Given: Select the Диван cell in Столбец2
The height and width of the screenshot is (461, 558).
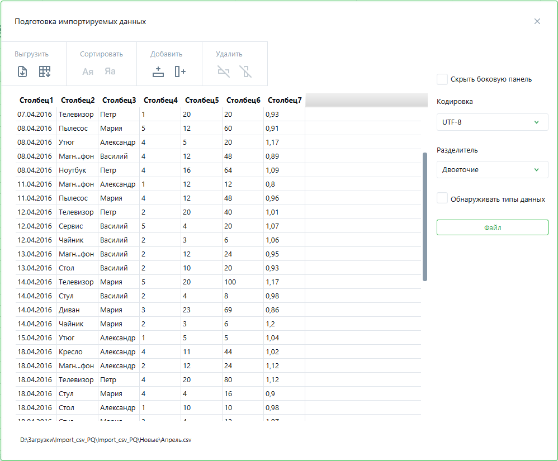Looking at the screenshot, I should [x=69, y=310].
